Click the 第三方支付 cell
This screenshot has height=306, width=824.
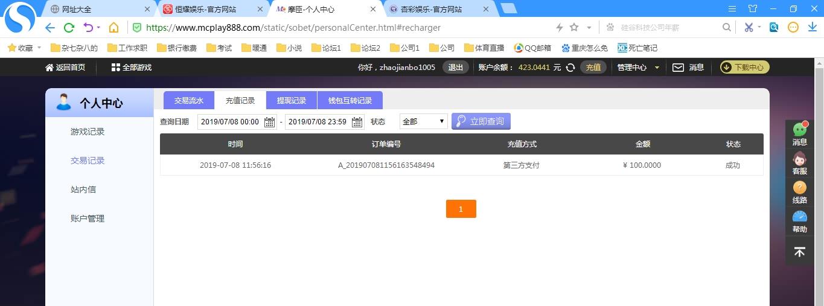522,165
